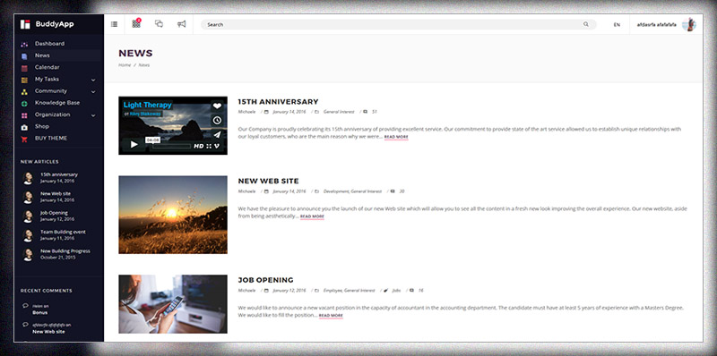This screenshot has height=356, width=717.
Task: Click the Dashboard sidebar icon
Action: coord(24,44)
